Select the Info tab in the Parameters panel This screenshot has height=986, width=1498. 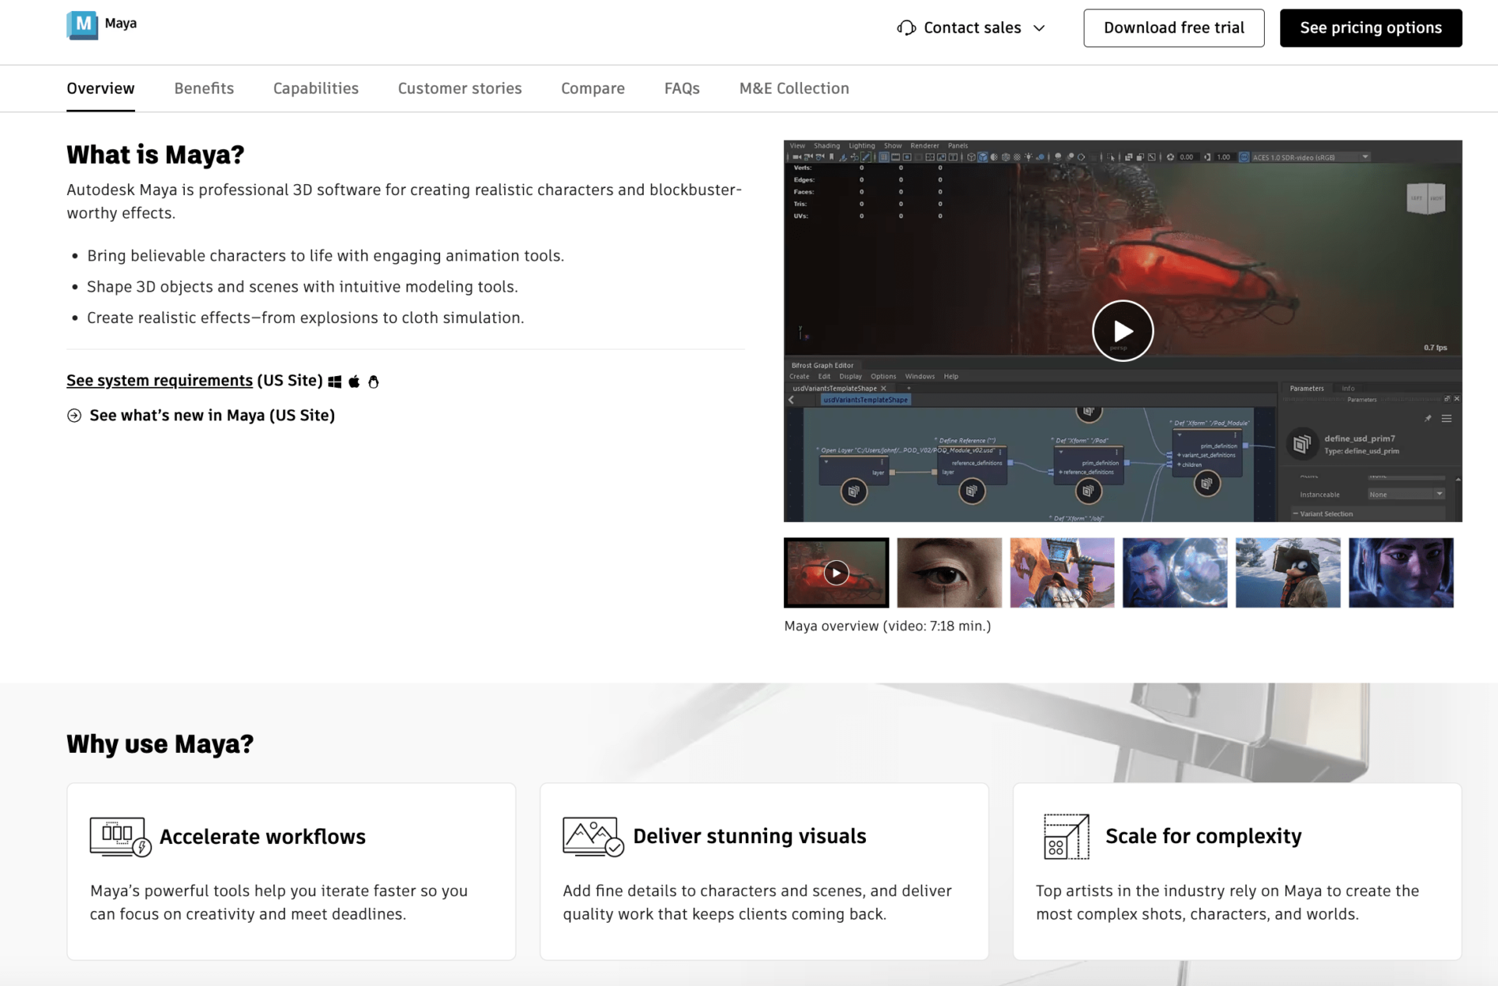pyautogui.click(x=1348, y=388)
